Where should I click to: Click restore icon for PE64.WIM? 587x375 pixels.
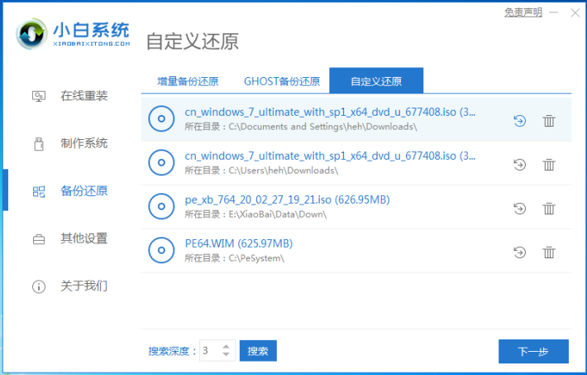click(519, 252)
